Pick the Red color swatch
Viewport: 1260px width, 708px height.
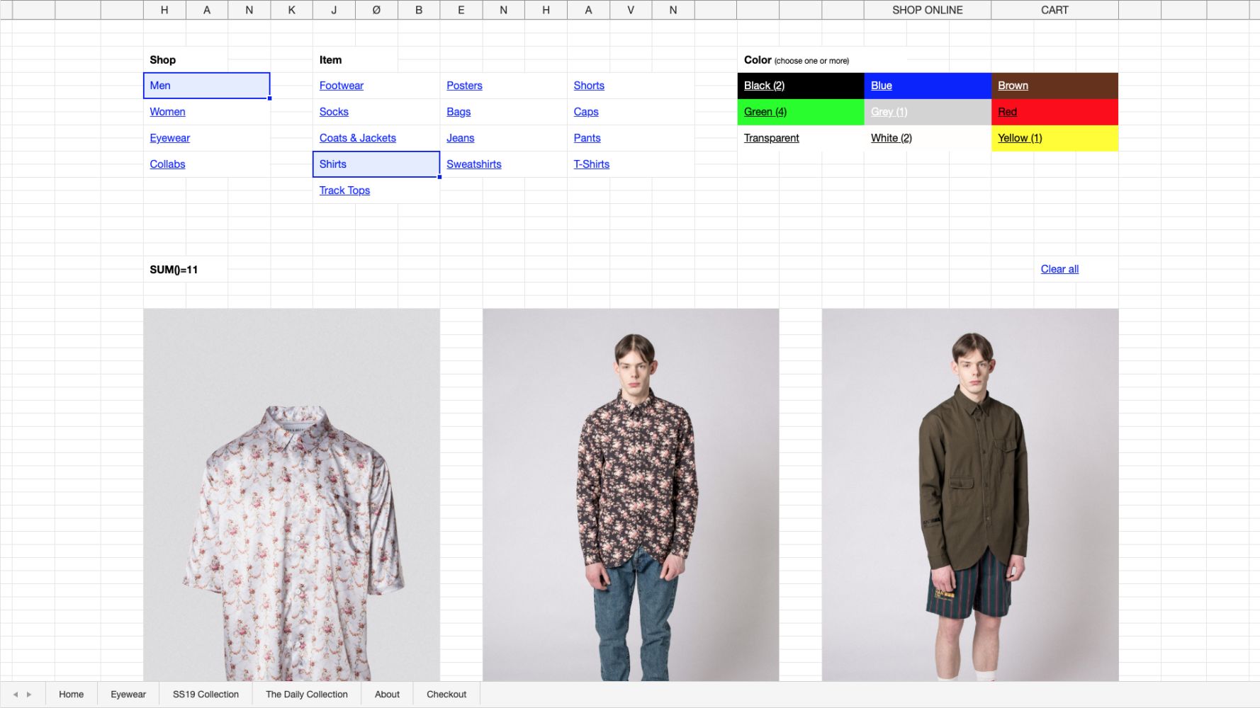tap(1054, 112)
